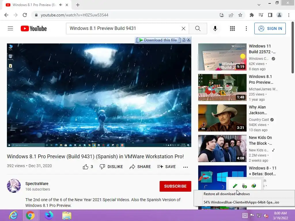Close the Download this file bar

pyautogui.click(x=188, y=40)
